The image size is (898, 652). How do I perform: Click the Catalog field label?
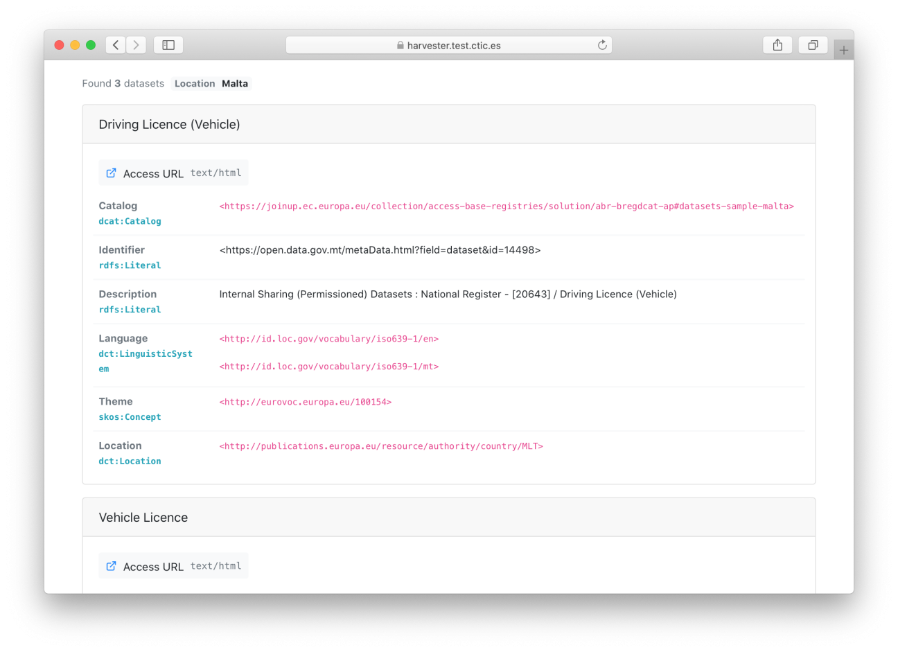(x=118, y=206)
